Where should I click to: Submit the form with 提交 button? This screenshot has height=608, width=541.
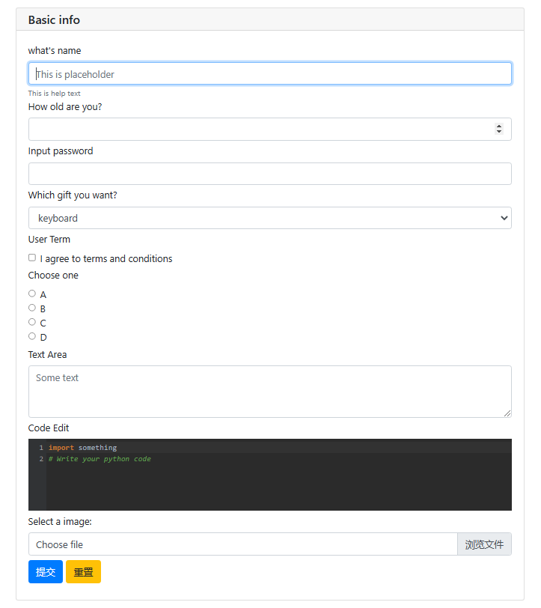pyautogui.click(x=46, y=572)
